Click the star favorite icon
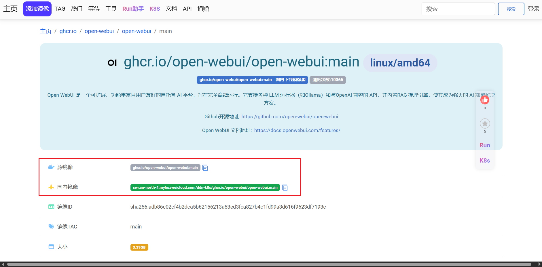The height and width of the screenshot is (267, 542). click(485, 123)
